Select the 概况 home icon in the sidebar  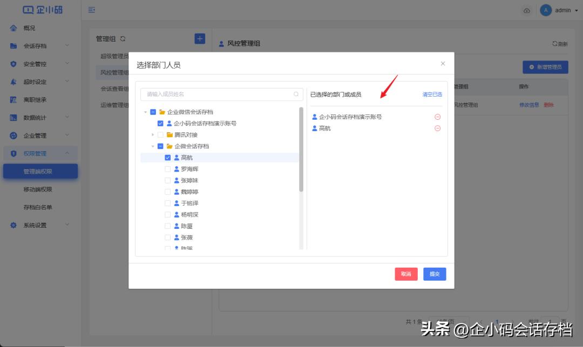pos(14,28)
